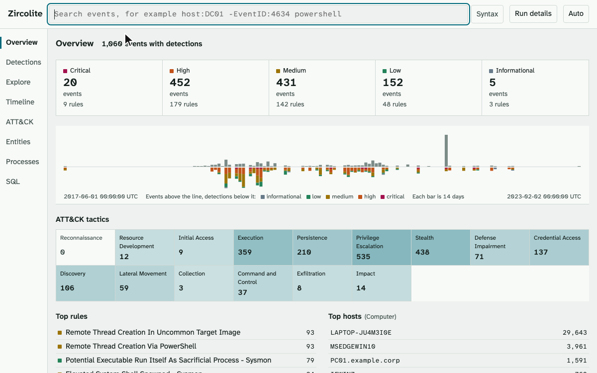Select the Initial Access tactic tile
Screen dimensions: 597x373
[204, 247]
